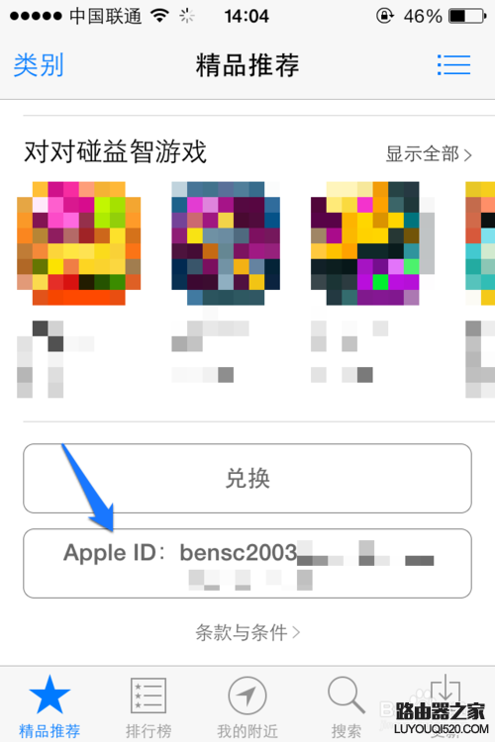Open the third game app thumbnail
This screenshot has height=742, width=495.
(x=373, y=243)
